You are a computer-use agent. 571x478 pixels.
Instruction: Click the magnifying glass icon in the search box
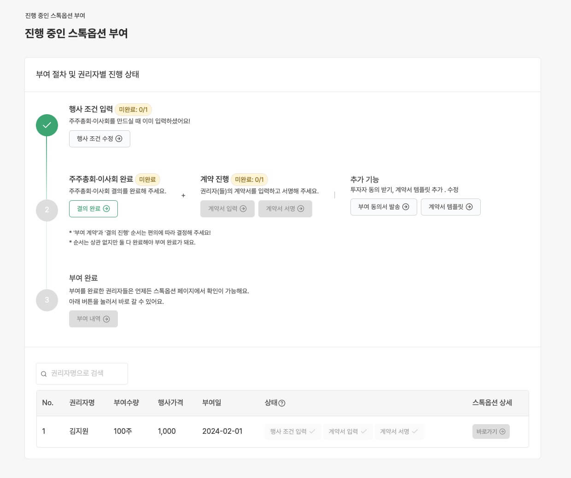point(44,373)
